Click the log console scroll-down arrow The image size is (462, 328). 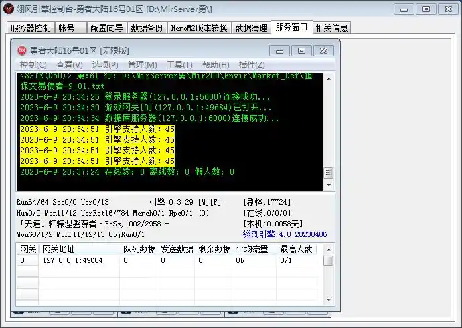click(329, 185)
